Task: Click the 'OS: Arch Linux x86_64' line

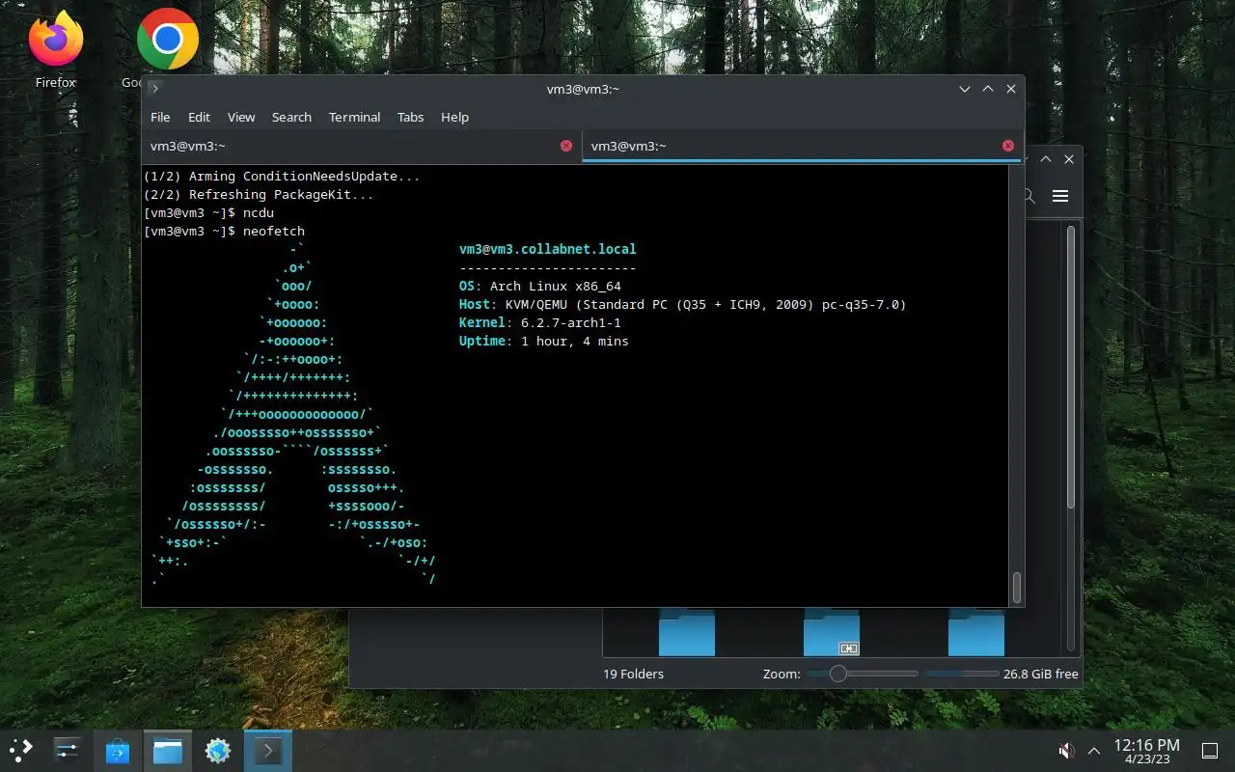Action: pos(540,286)
